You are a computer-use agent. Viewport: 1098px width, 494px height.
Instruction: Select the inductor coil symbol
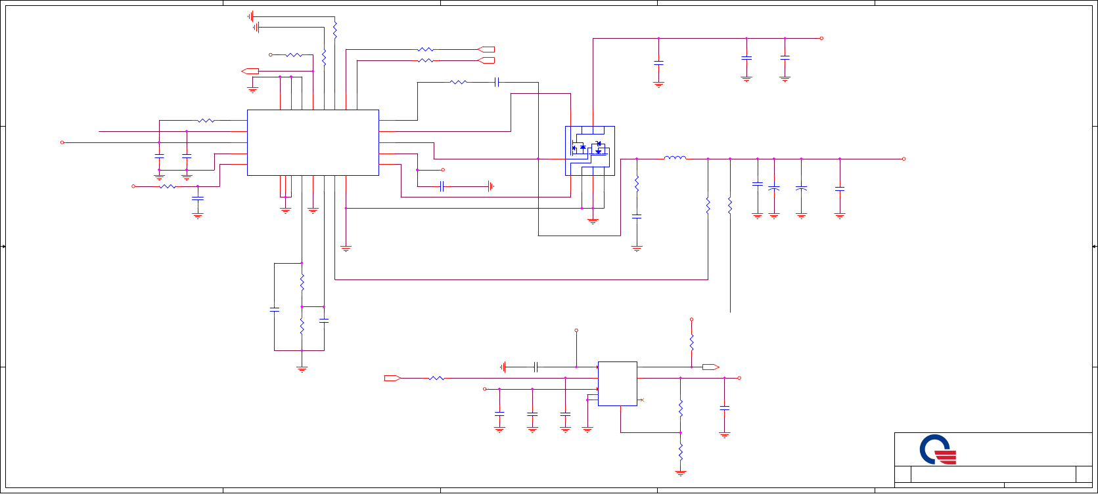pos(675,157)
